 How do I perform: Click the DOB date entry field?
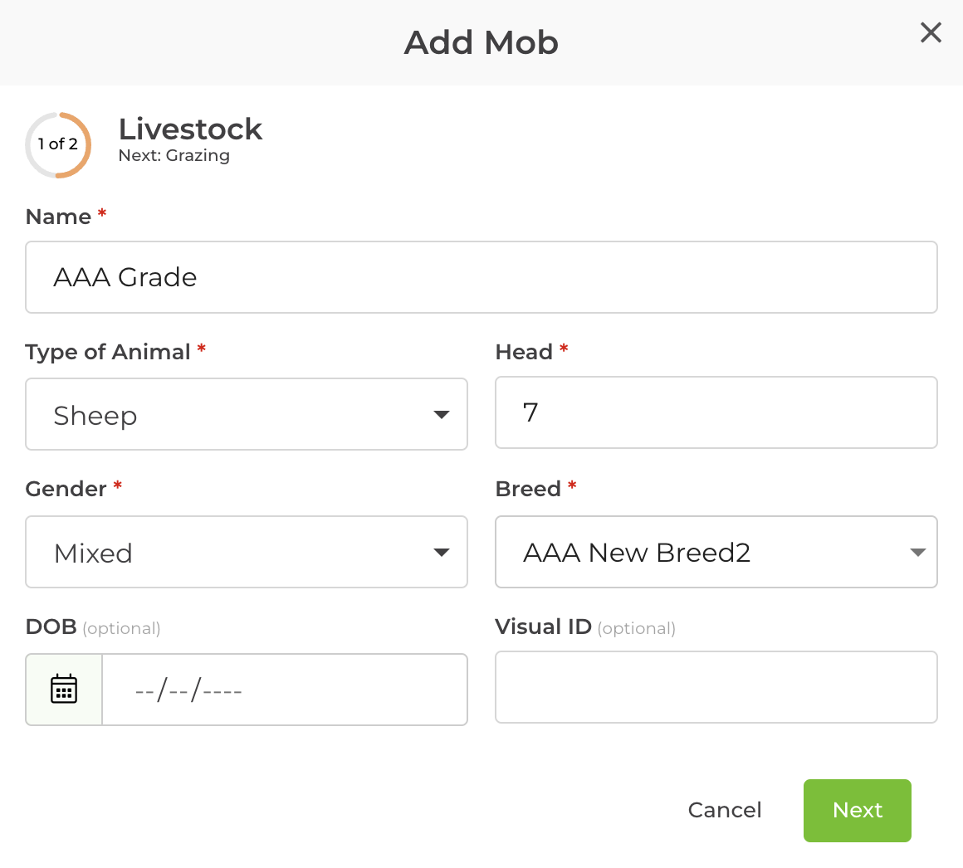pyautogui.click(x=285, y=689)
